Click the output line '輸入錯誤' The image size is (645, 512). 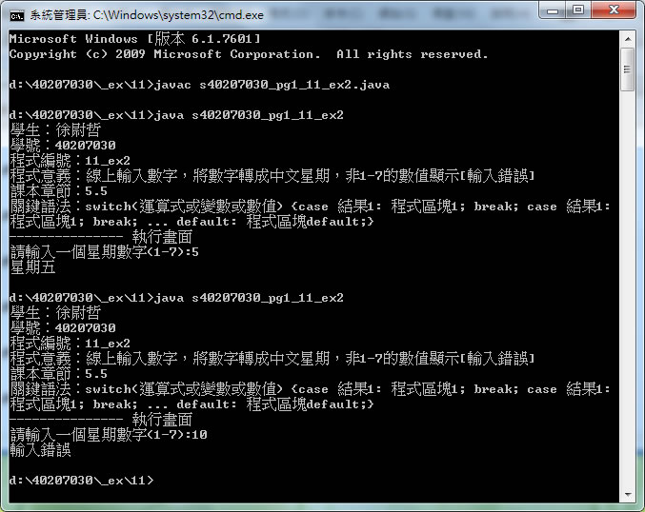(40, 450)
